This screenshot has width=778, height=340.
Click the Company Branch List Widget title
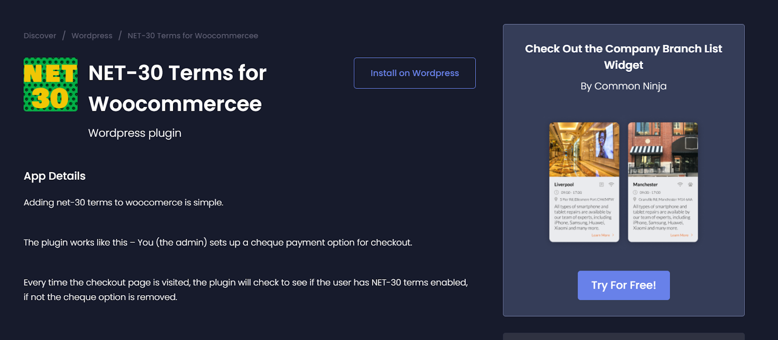(624, 57)
